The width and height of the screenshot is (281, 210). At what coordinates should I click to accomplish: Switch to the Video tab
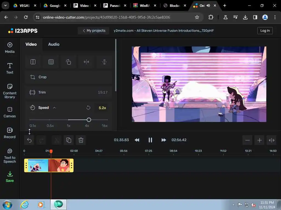tap(31, 44)
